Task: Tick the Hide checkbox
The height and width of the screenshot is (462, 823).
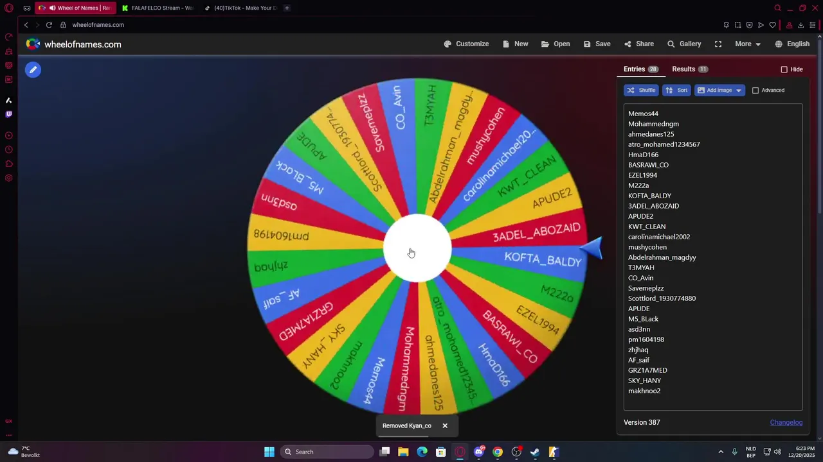Action: 784,69
